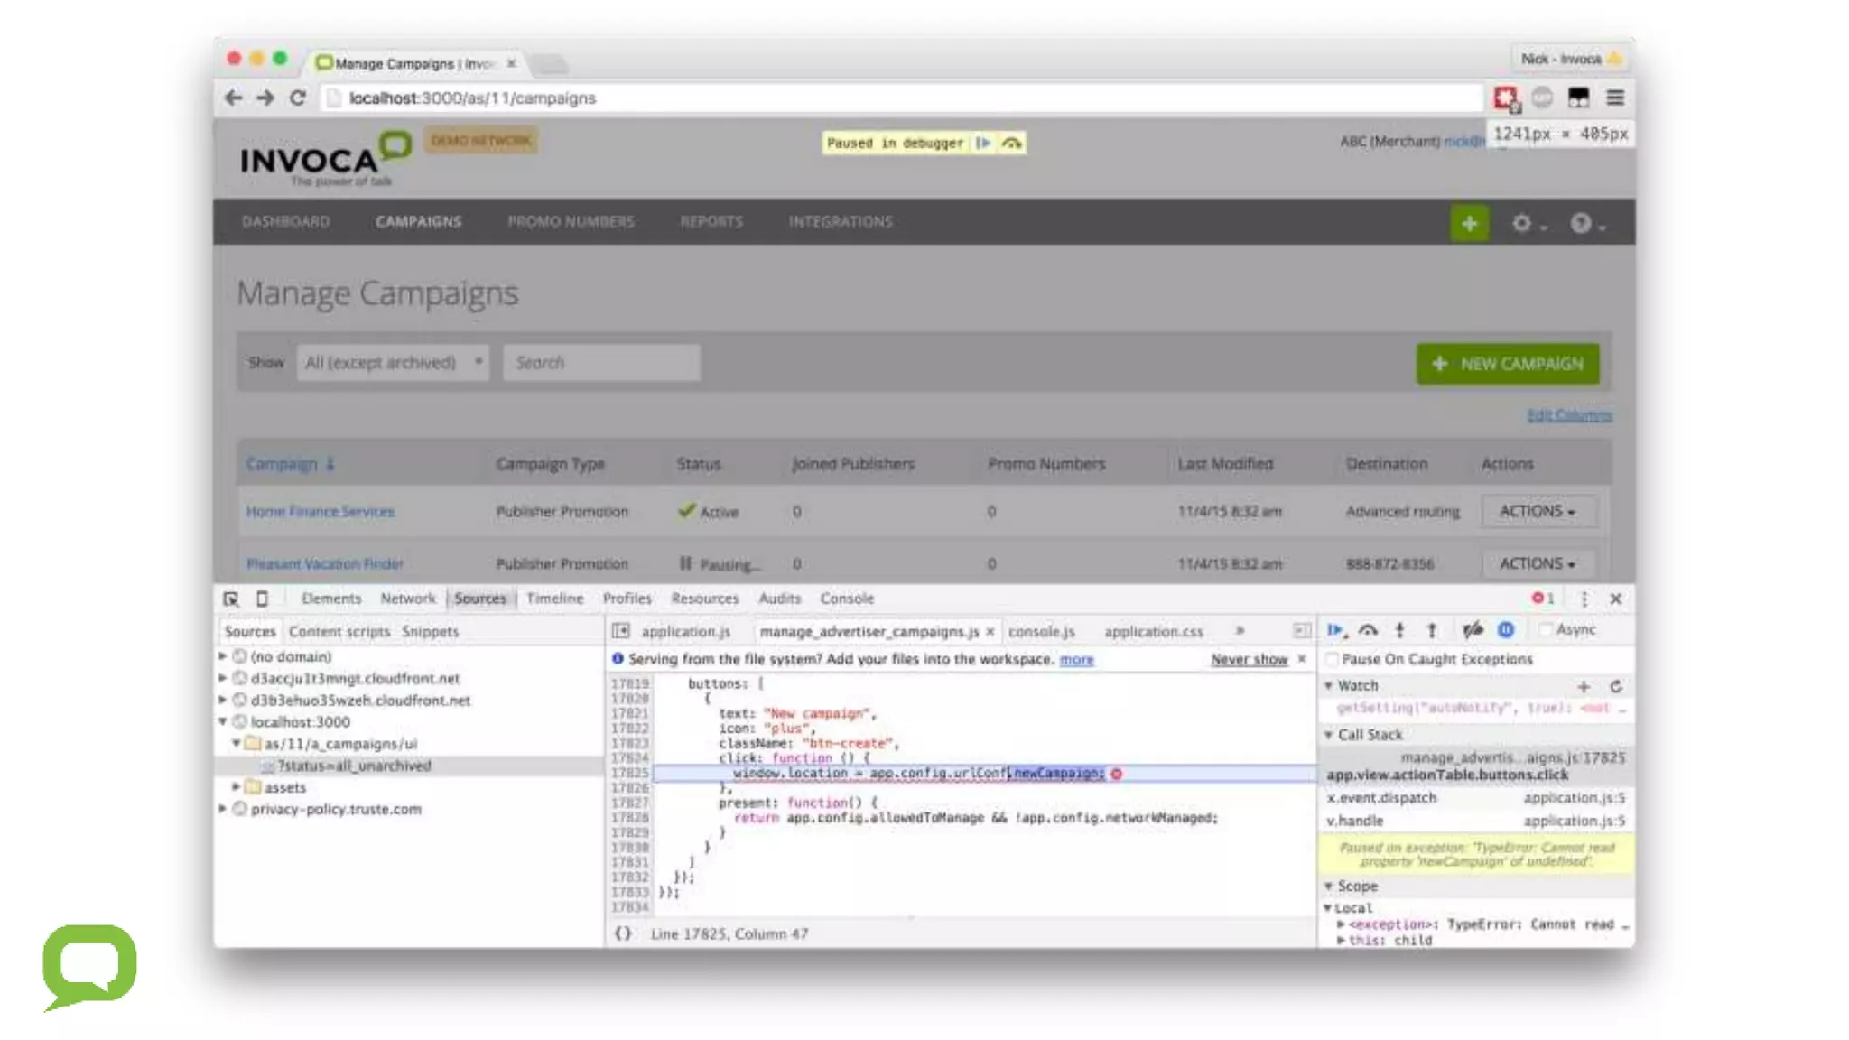This screenshot has width=1849, height=1040.
Task: Collapse the Scope section
Action: 1329,887
